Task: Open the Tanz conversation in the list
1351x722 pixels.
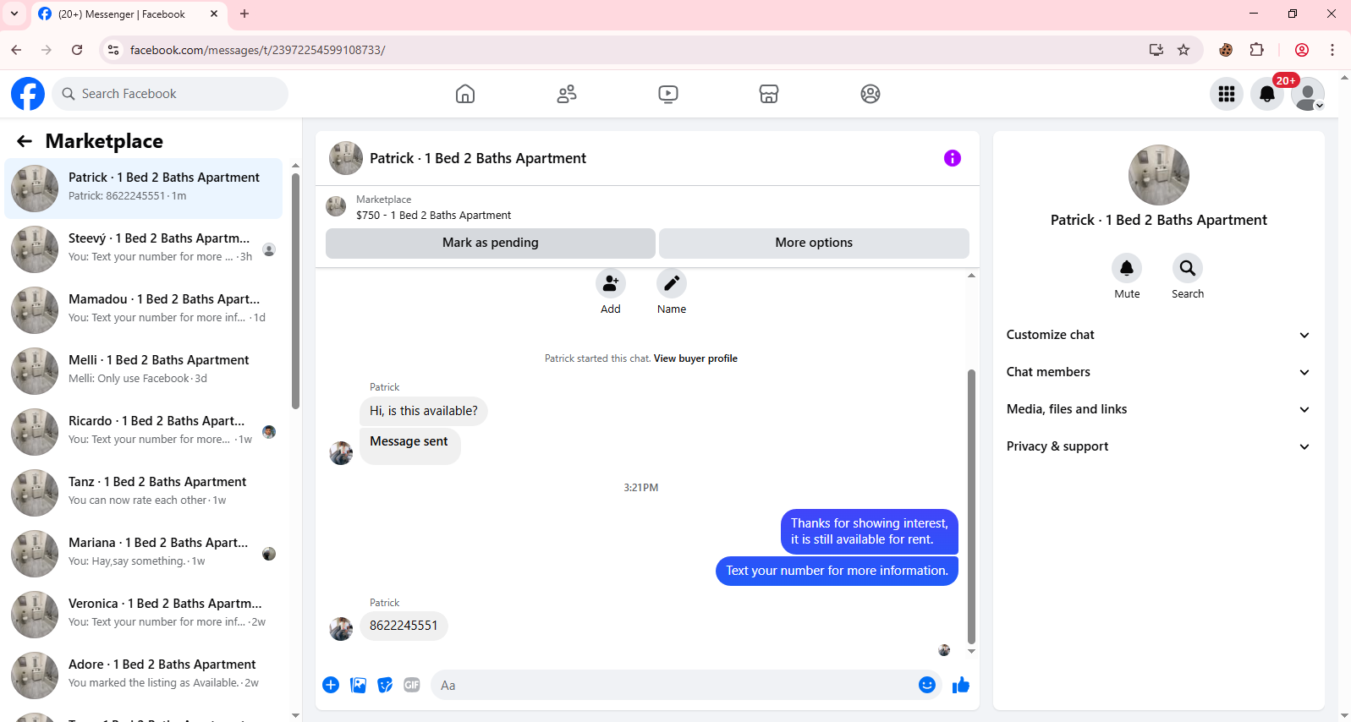Action: pyautogui.click(x=144, y=492)
